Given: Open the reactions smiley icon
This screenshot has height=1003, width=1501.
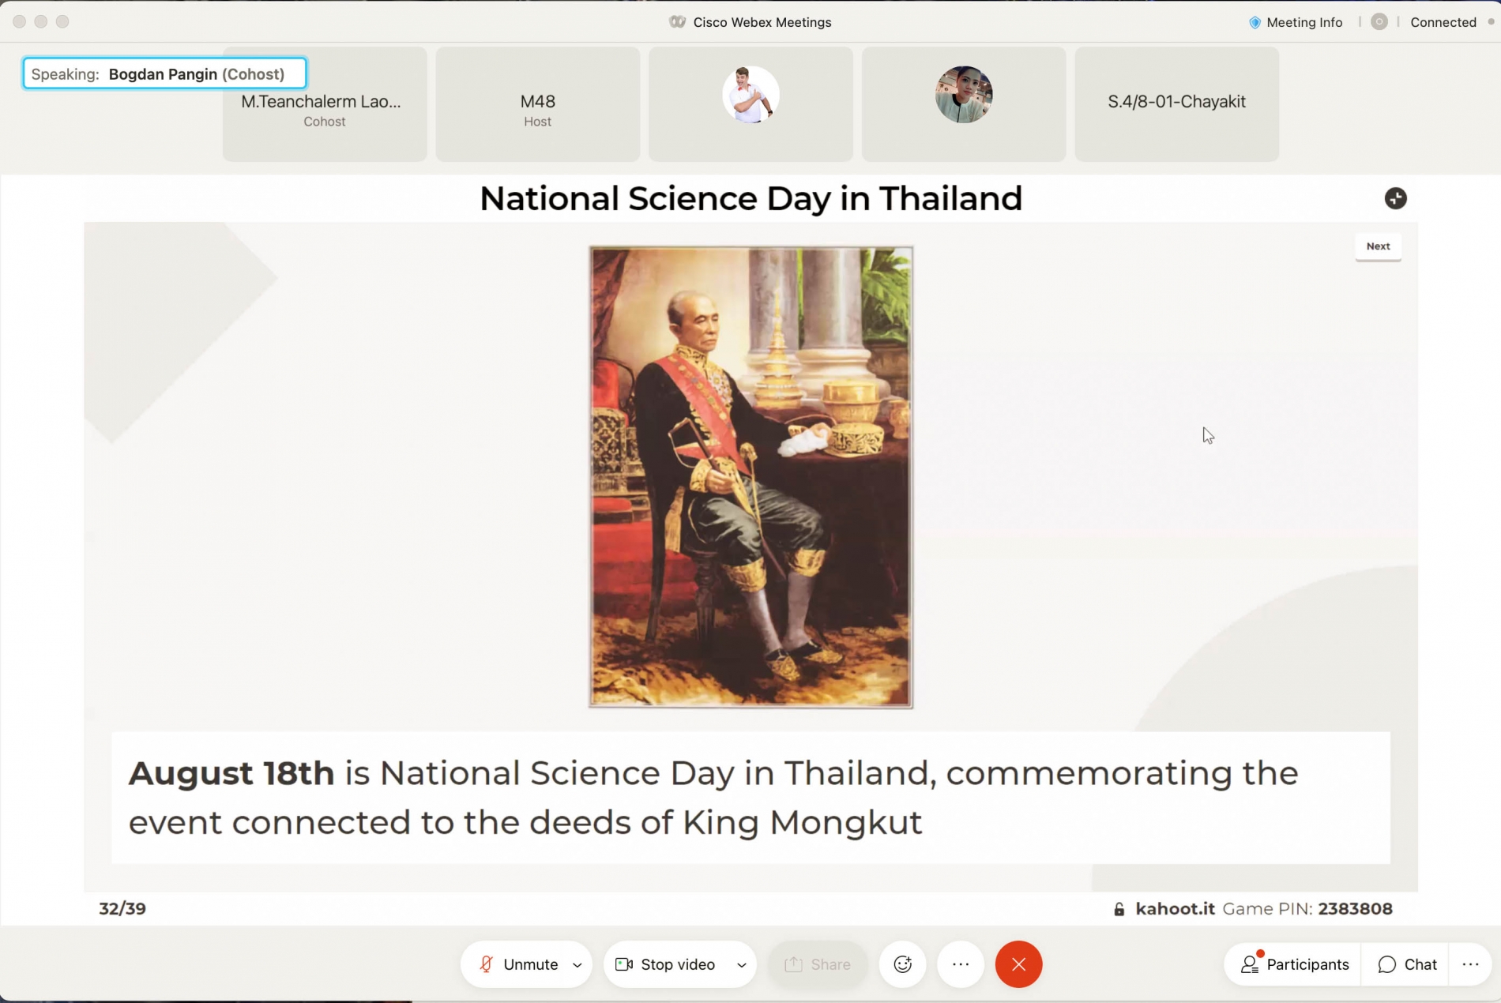Looking at the screenshot, I should tap(902, 964).
